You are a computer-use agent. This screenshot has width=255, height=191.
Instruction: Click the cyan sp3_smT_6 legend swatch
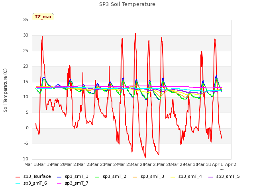point(18,184)
